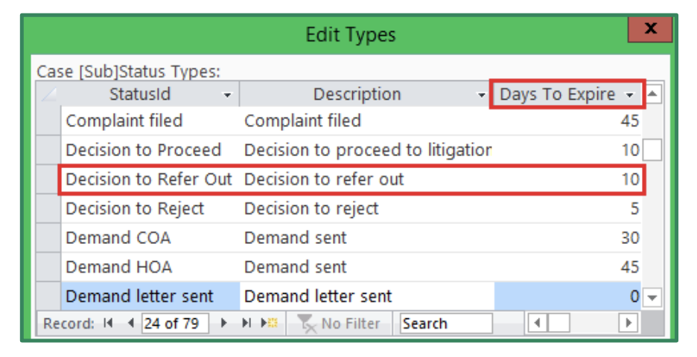Create a new blank record
This screenshot has width=697, height=357.
coord(269,323)
